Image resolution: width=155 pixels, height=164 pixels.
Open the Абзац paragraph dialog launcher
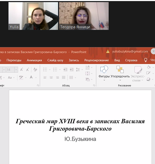coord(94,85)
